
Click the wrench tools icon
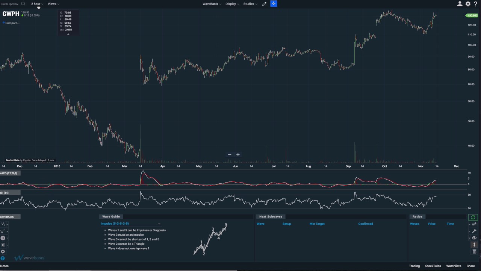click(x=474, y=231)
